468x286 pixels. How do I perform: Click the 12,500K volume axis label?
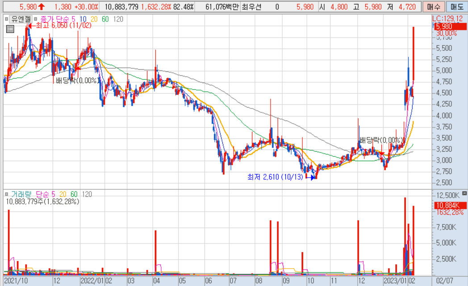click(448, 195)
